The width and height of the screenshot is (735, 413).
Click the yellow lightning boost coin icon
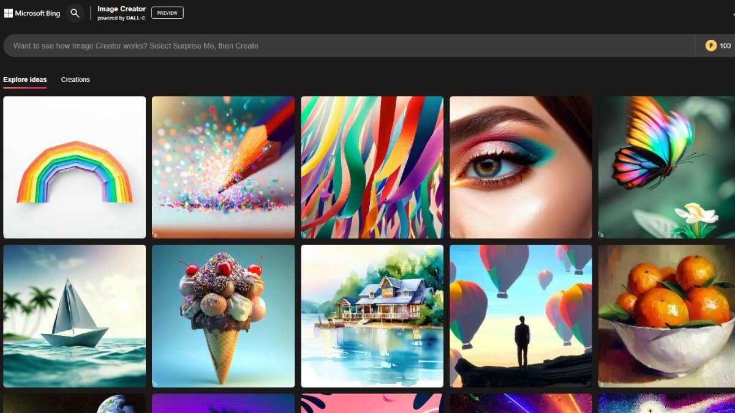(x=711, y=45)
